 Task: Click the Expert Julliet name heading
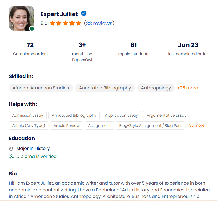[59, 14]
